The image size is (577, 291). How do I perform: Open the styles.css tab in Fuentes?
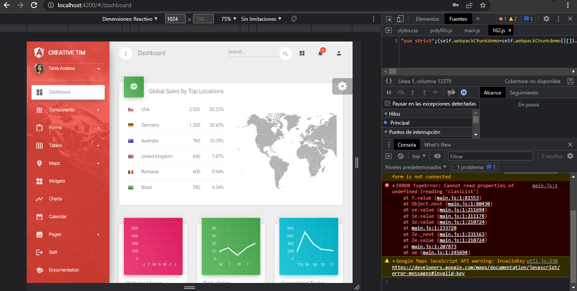[407, 30]
